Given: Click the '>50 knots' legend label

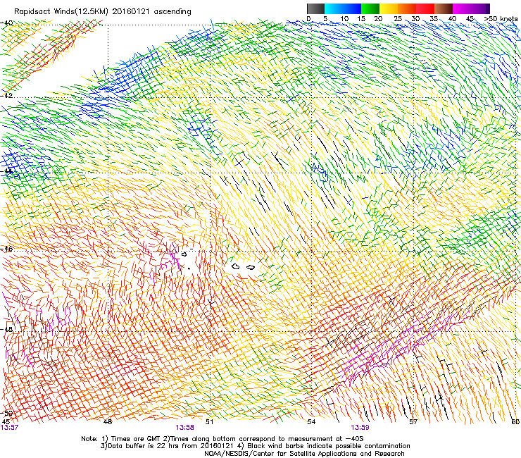Looking at the screenshot, I should click(x=501, y=19).
